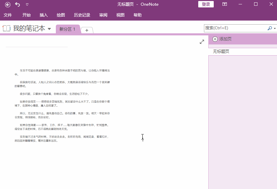Click the ribbon display options icon

pyautogui.click(x=224, y=4)
